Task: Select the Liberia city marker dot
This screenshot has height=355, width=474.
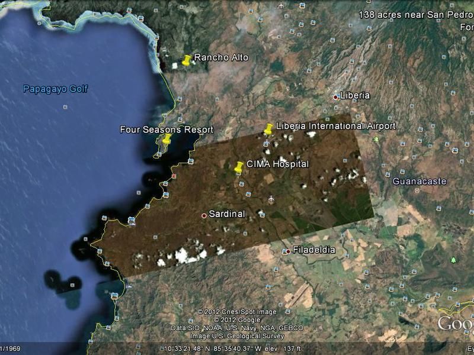Action: pos(336,96)
